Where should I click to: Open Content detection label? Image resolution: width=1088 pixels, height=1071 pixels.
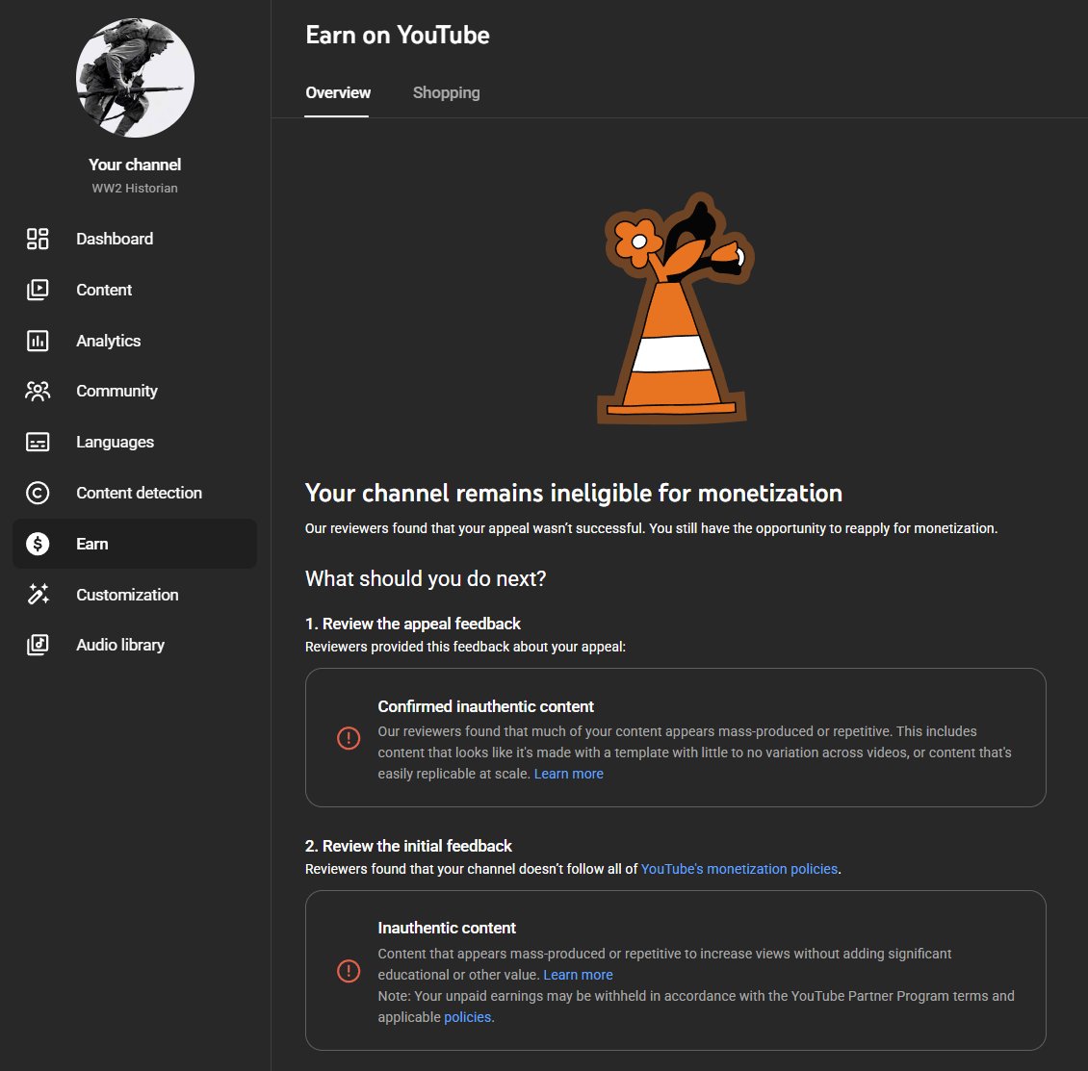tap(139, 493)
